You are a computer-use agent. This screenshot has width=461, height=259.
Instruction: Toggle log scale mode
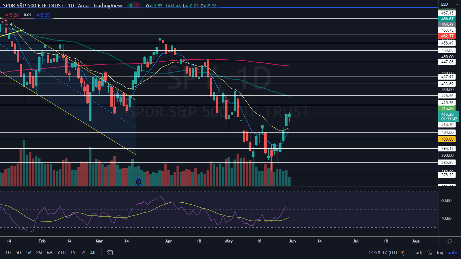pyautogui.click(x=440, y=253)
